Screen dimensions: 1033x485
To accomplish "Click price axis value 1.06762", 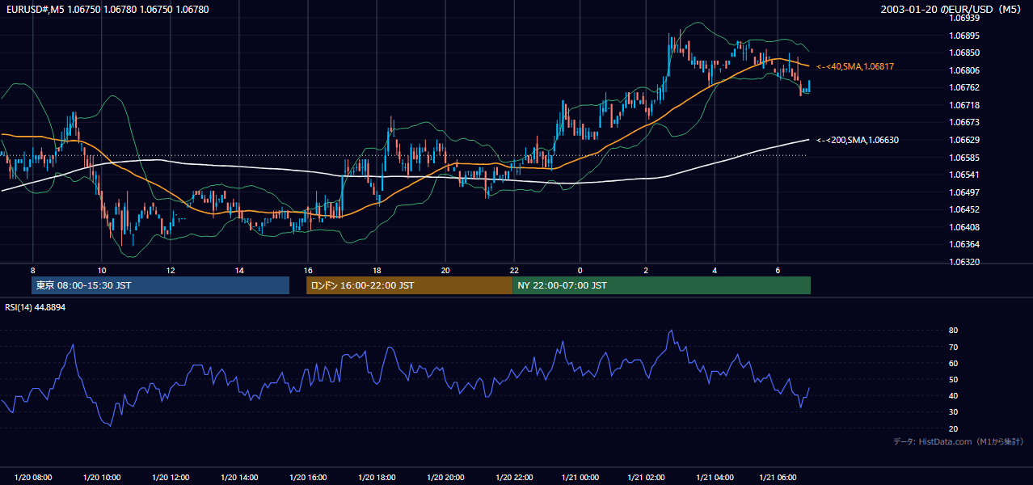I will 965,87.
